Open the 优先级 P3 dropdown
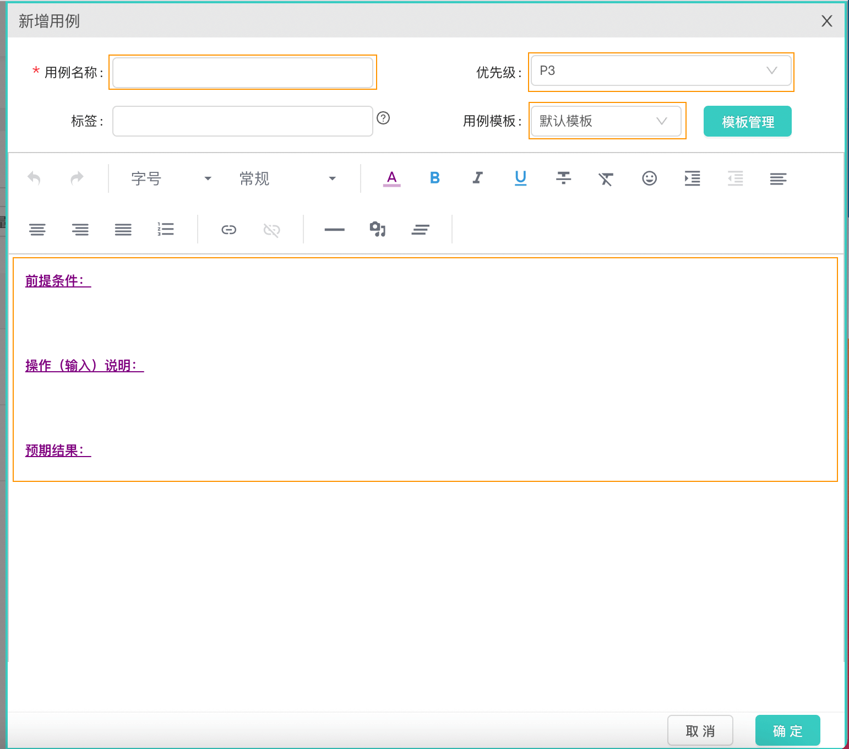Screen dimensions: 849x749 coord(661,70)
